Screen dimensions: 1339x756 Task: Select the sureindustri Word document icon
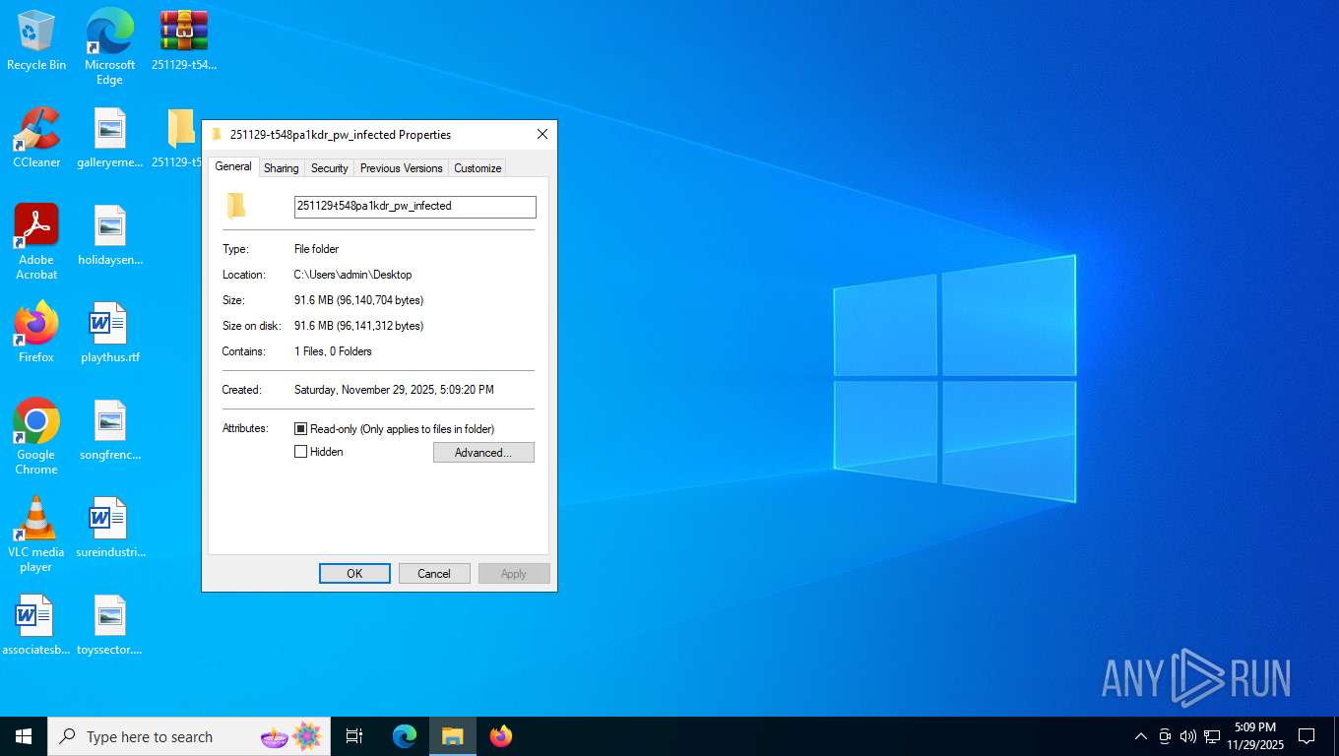click(109, 529)
